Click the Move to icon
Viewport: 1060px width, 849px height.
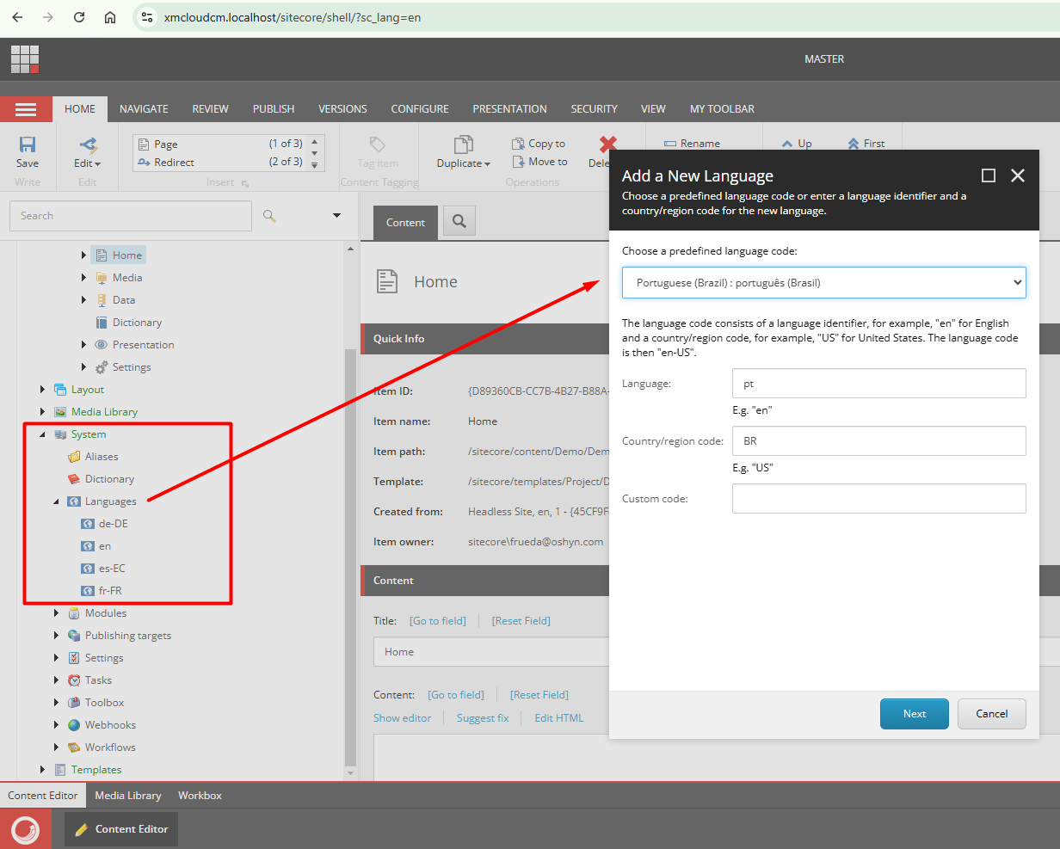[518, 162]
